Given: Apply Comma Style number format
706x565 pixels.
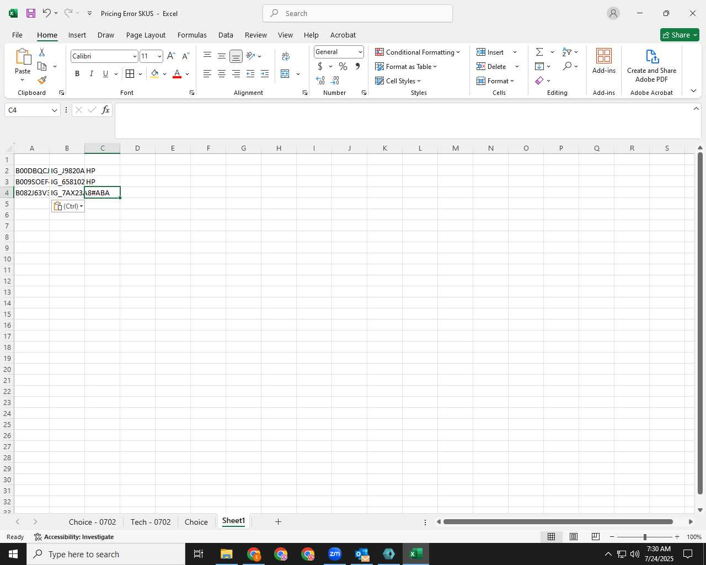Looking at the screenshot, I should pyautogui.click(x=357, y=66).
